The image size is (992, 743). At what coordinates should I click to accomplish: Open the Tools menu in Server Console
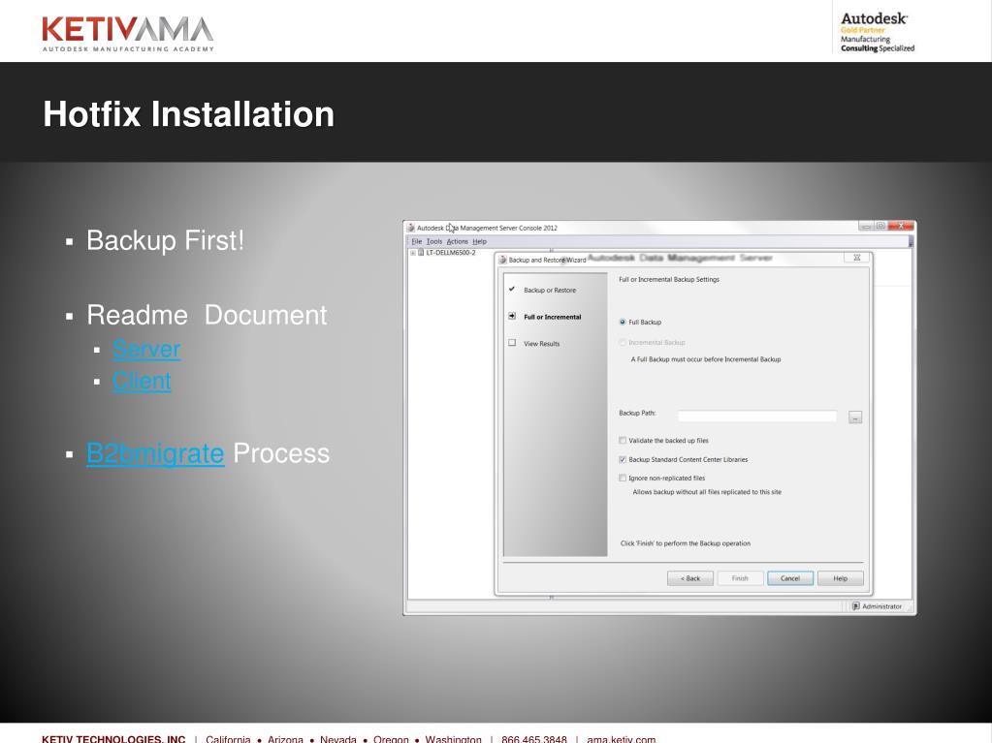[x=434, y=241]
